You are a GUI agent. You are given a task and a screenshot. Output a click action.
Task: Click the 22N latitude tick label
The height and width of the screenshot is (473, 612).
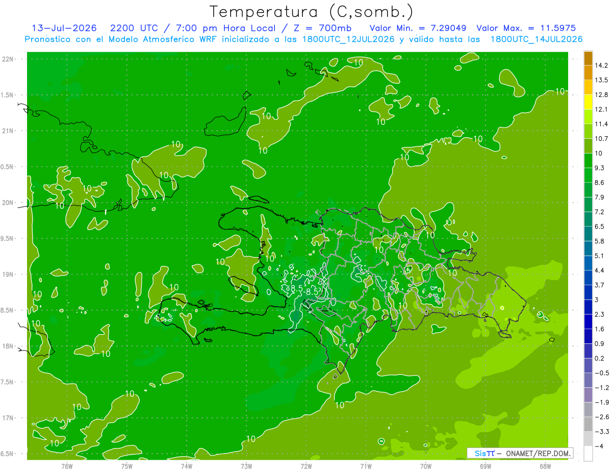8,59
